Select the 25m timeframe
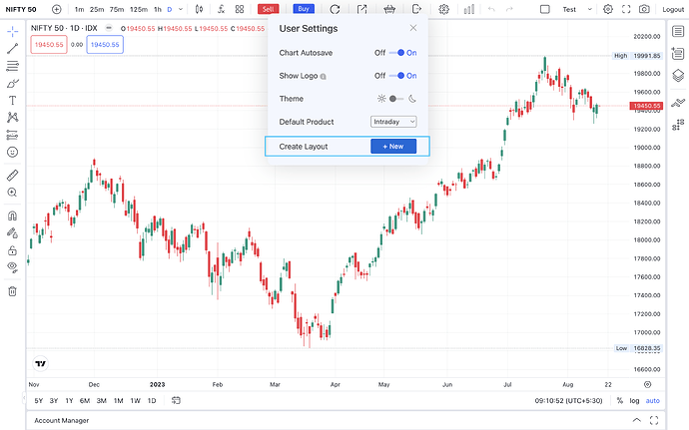Image resolution: width=689 pixels, height=430 pixels. 97,9
